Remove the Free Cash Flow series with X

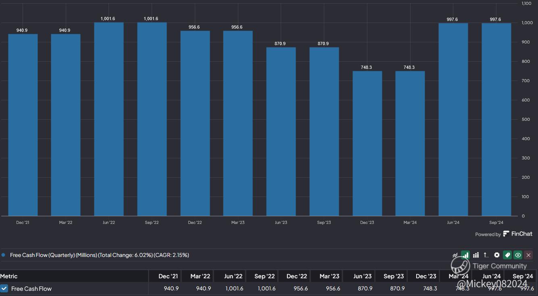528,255
